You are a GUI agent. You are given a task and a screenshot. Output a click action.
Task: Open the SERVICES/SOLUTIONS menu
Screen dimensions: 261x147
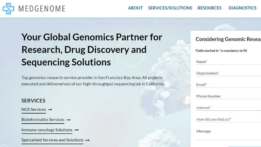pyautogui.click(x=170, y=8)
